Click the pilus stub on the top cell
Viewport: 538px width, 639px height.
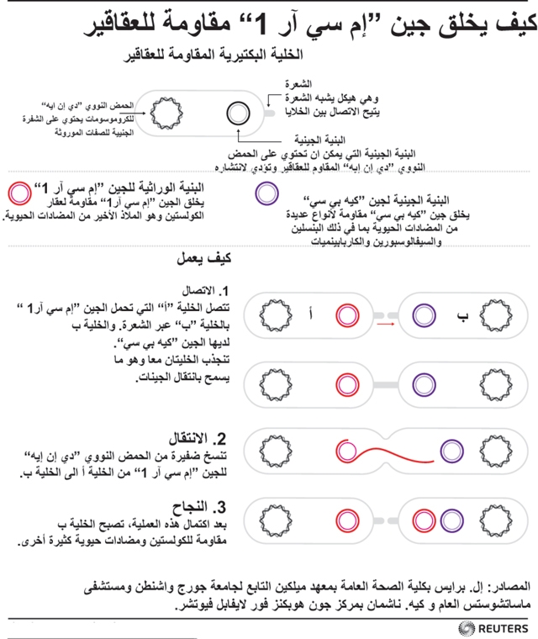coord(268,111)
